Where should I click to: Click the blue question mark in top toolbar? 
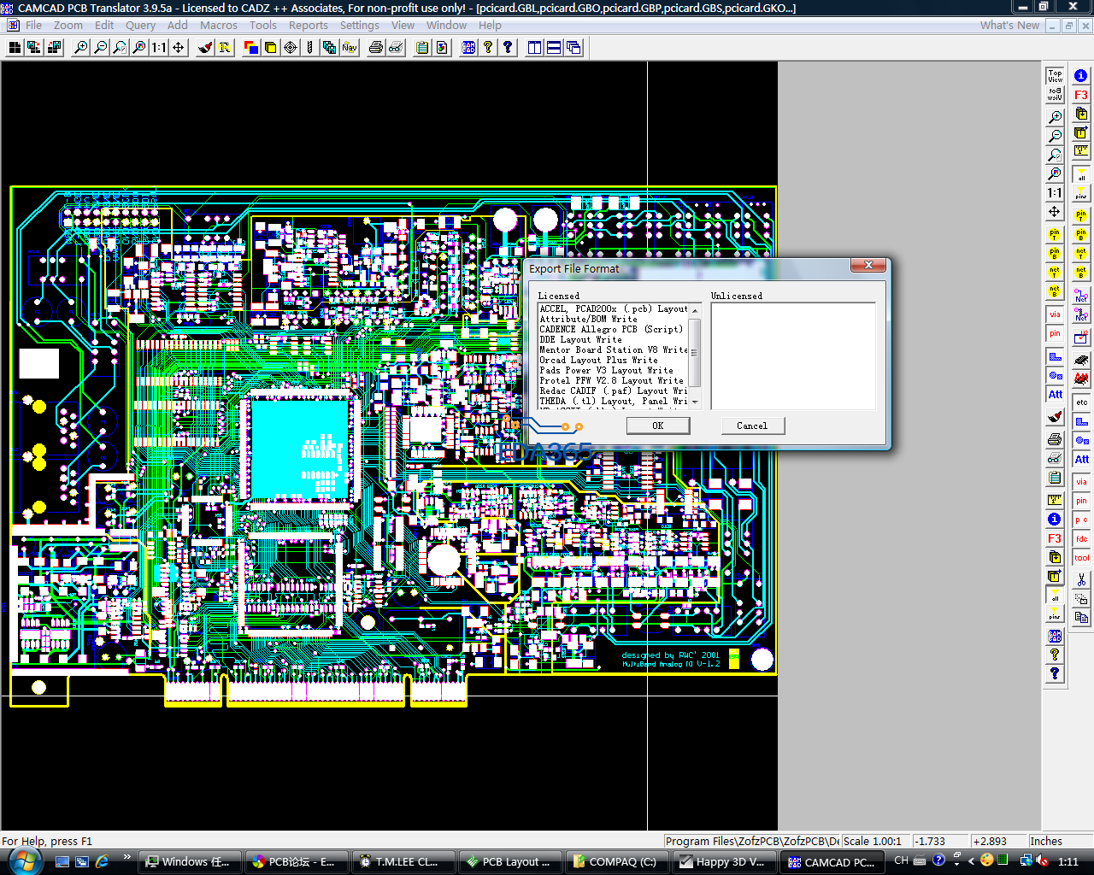tap(508, 48)
